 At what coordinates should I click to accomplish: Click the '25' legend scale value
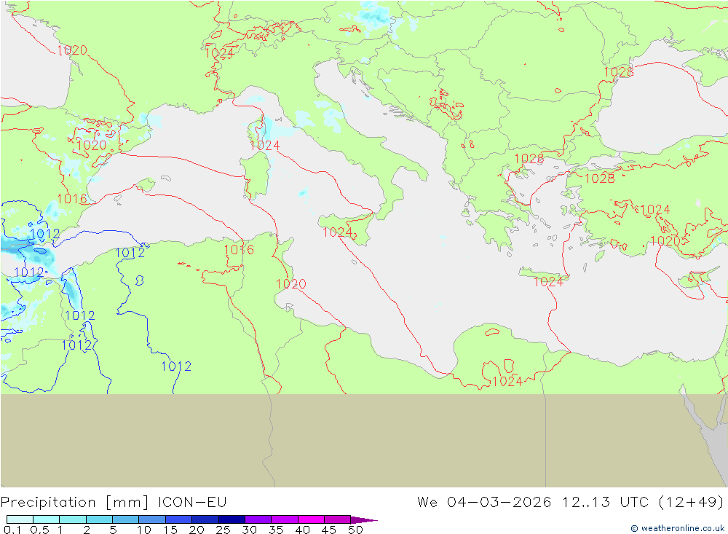(x=223, y=530)
